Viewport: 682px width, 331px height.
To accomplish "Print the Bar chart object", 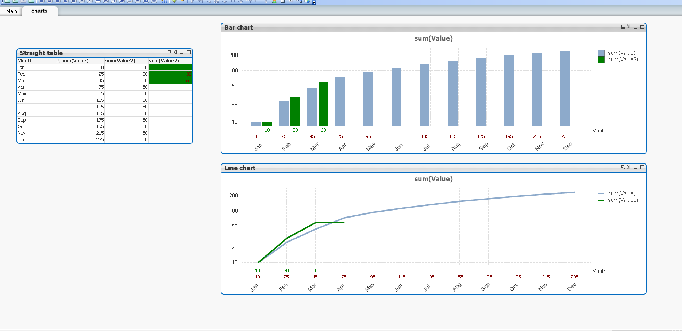I will tap(623, 27).
